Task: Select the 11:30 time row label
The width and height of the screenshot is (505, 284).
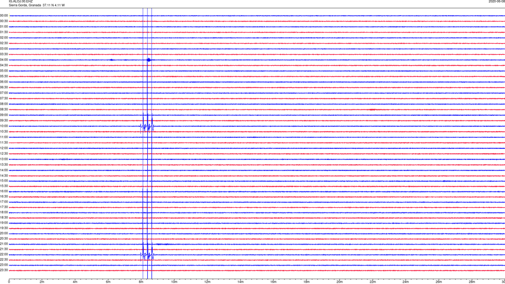Action: [4, 143]
